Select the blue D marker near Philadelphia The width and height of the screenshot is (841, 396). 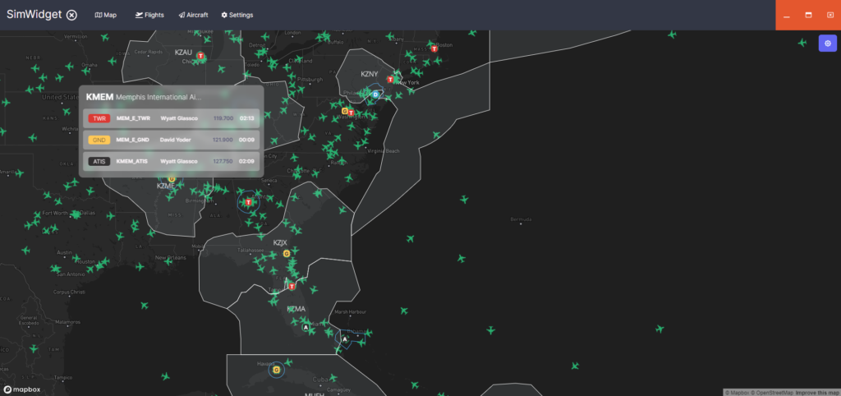(375, 94)
